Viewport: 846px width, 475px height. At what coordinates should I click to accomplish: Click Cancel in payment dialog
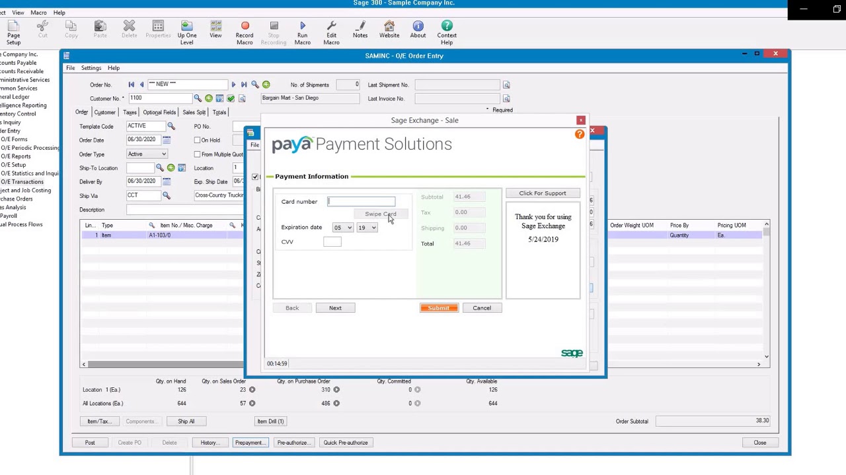[482, 308]
